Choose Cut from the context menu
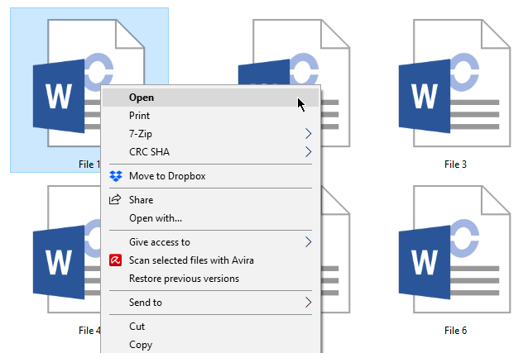 210,327
